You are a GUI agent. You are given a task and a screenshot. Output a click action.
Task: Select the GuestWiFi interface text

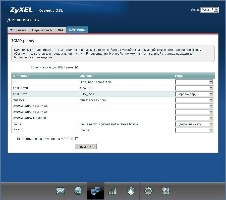(x=20, y=100)
